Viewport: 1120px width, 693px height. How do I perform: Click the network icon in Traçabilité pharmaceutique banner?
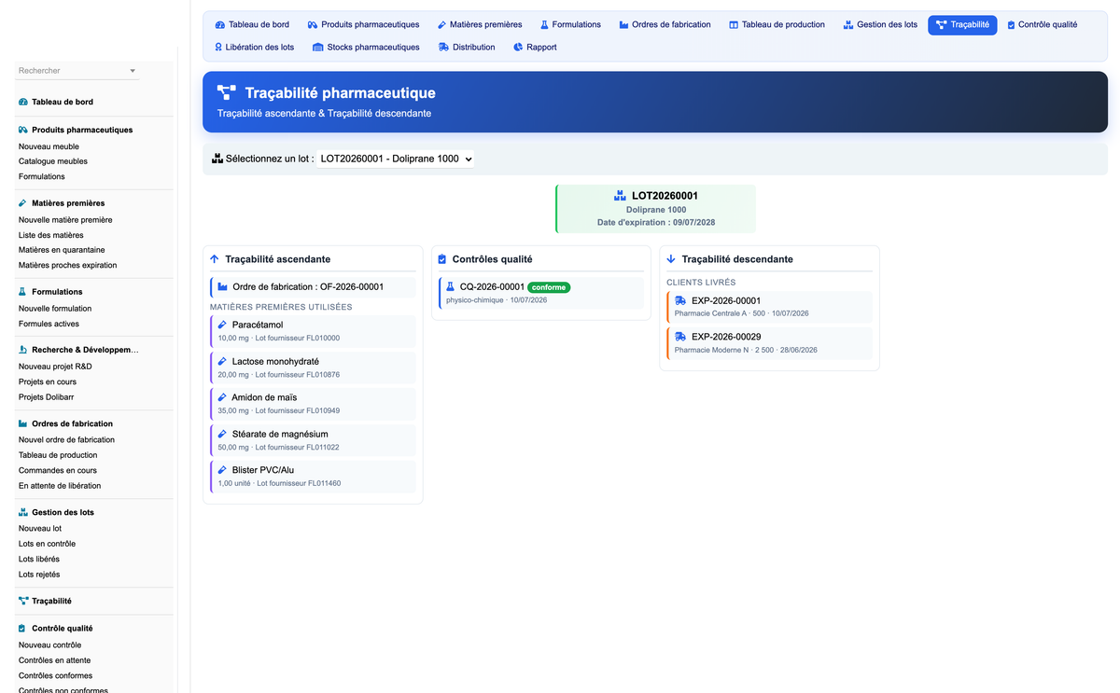pyautogui.click(x=227, y=92)
